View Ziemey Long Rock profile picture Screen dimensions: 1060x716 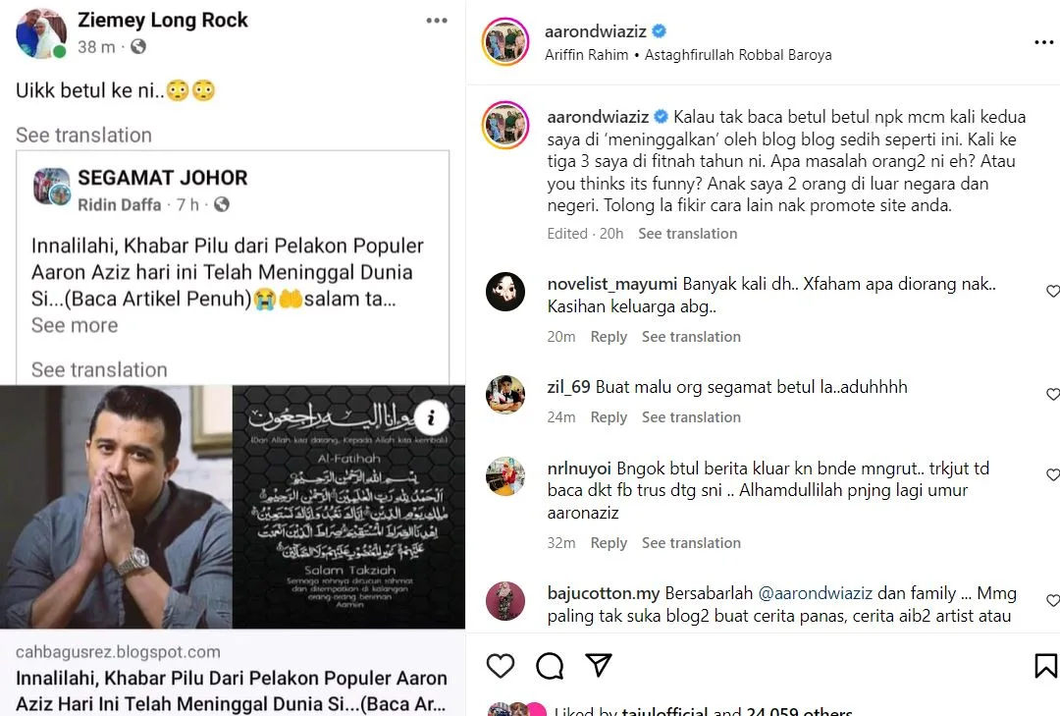[x=40, y=34]
